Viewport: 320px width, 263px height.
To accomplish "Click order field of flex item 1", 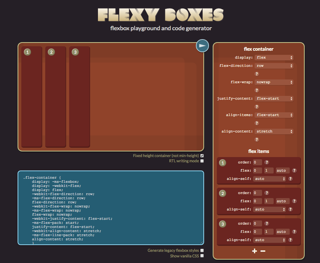I will point(257,162).
